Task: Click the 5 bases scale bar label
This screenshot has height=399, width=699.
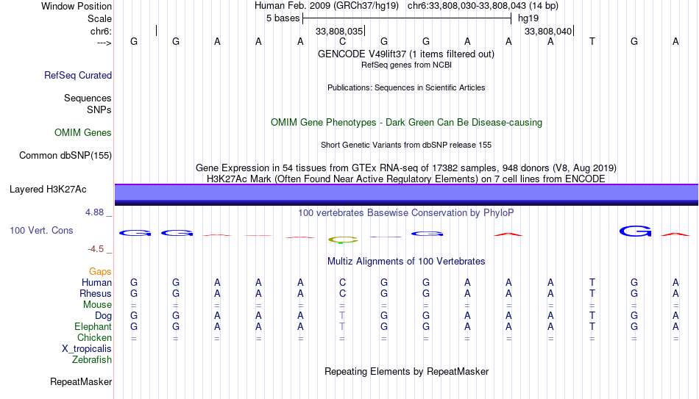Action: (x=283, y=18)
